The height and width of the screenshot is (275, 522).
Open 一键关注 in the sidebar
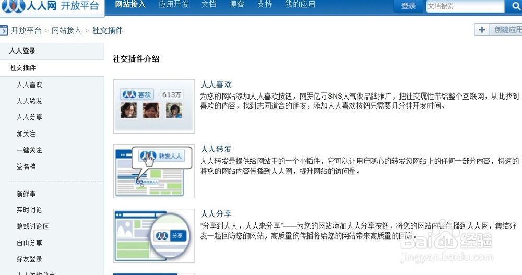point(30,150)
